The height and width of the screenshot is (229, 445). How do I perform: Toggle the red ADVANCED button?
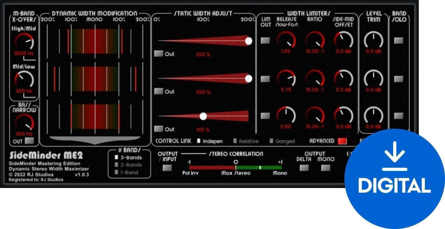[342, 141]
